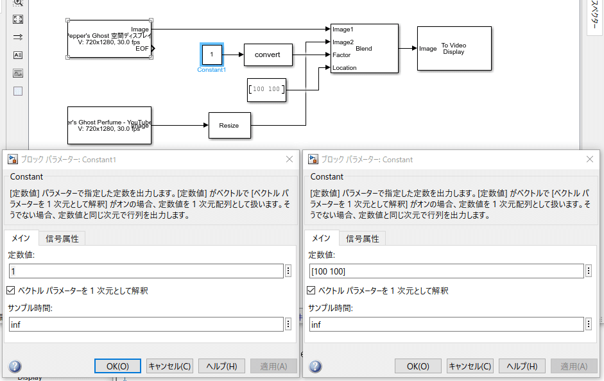
Task: Click the Help icon in the Constant1 dialog
Action: tap(15, 366)
